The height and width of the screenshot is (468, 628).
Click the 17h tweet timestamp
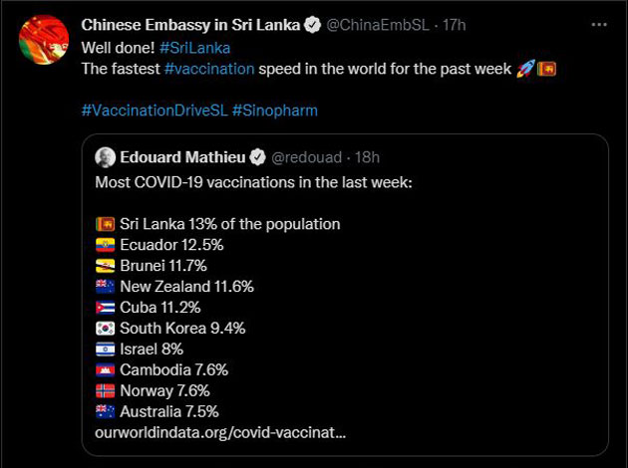click(457, 24)
